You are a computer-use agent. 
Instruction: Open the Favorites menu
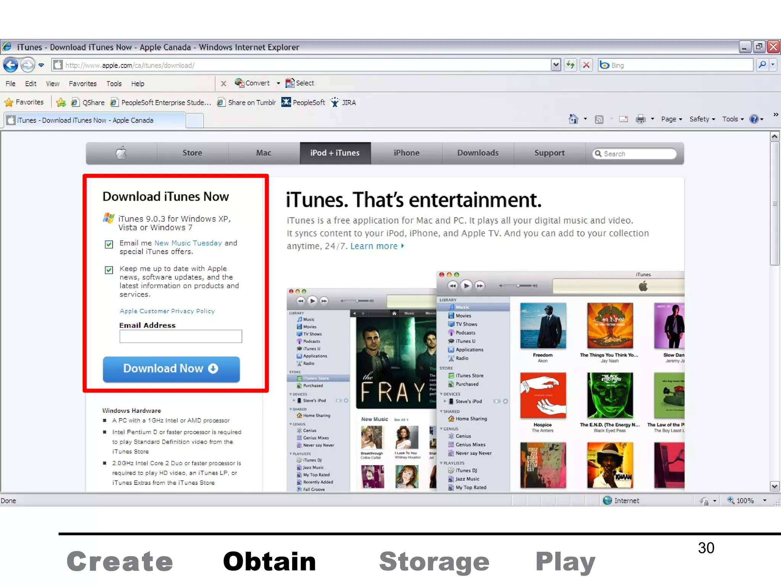(83, 84)
